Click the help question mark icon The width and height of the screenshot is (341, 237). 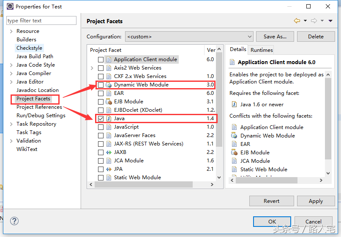[x=14, y=221]
